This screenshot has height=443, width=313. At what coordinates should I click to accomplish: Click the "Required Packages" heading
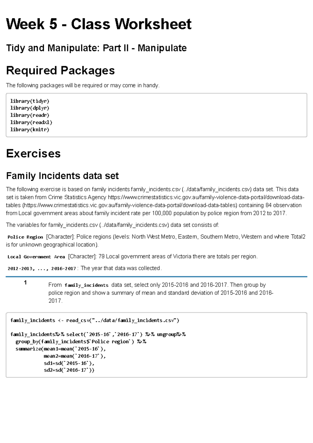tap(60, 70)
